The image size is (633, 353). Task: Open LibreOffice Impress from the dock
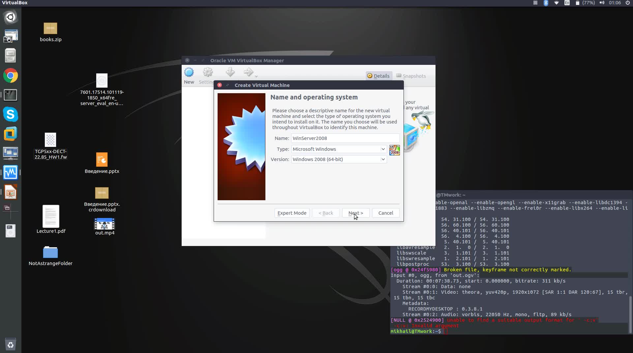coord(11,192)
